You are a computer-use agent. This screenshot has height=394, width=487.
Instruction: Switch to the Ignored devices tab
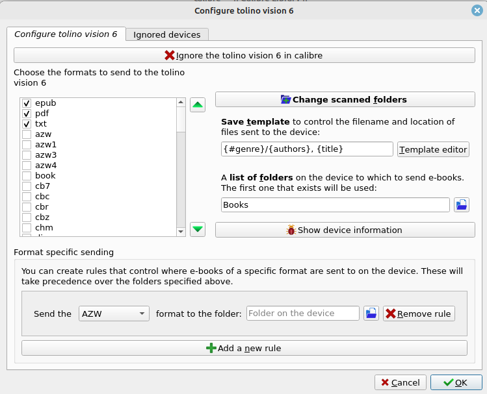tap(167, 34)
